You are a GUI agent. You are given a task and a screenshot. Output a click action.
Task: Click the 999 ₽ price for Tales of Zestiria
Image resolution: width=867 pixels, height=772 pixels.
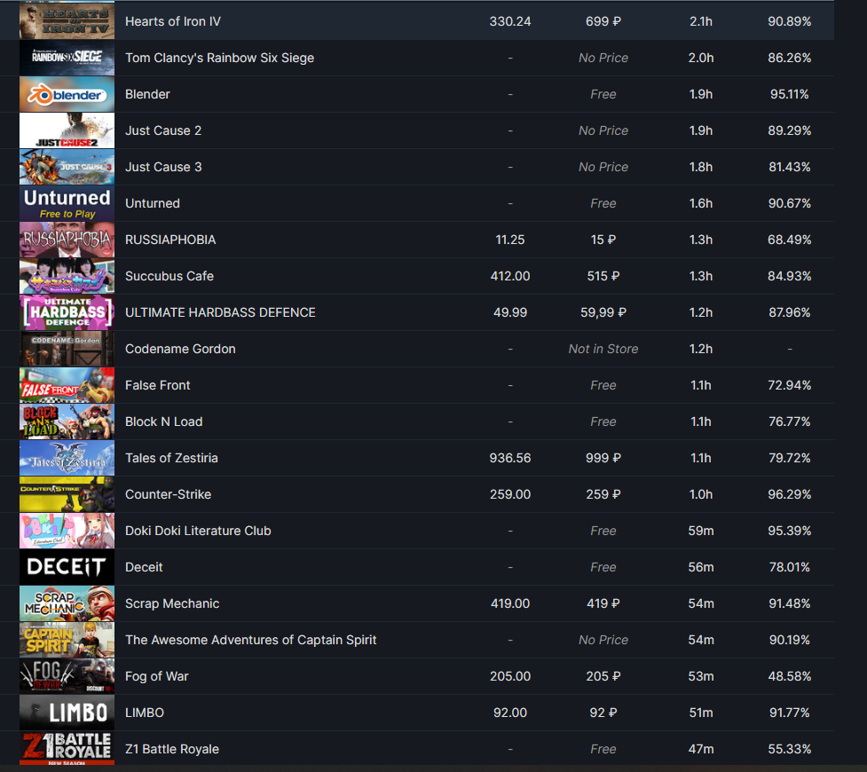603,458
